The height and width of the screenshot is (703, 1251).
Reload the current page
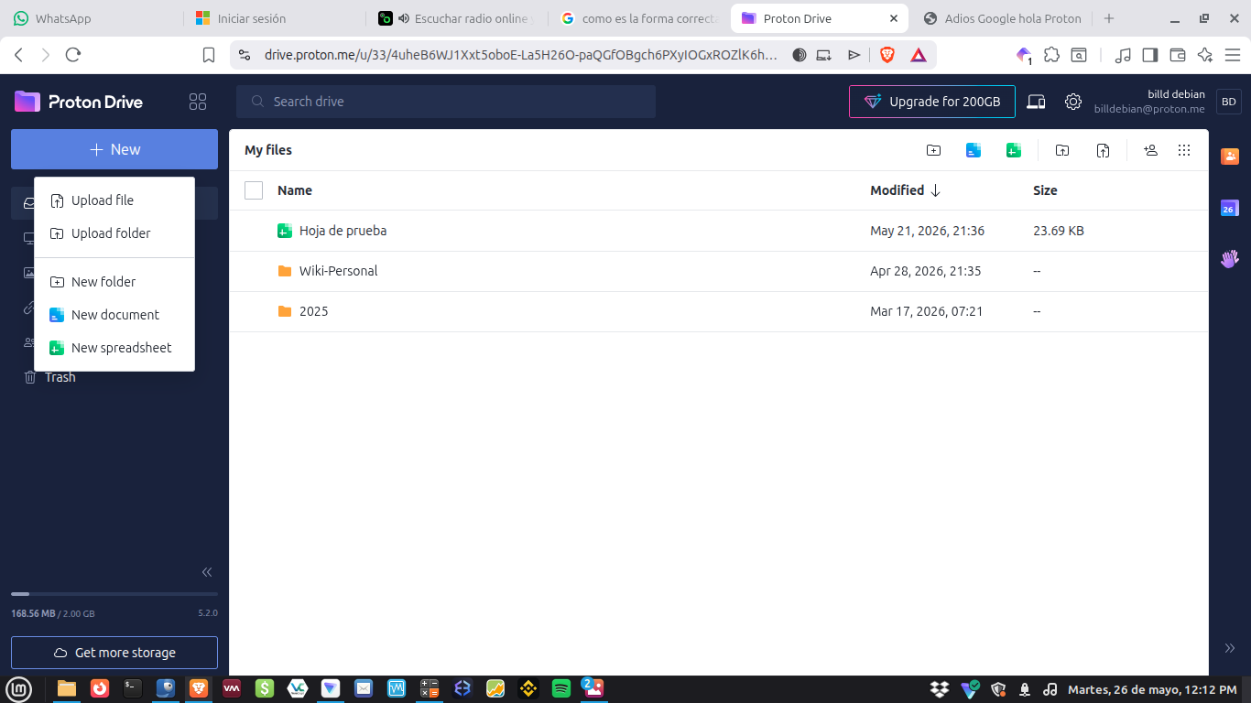tap(73, 55)
